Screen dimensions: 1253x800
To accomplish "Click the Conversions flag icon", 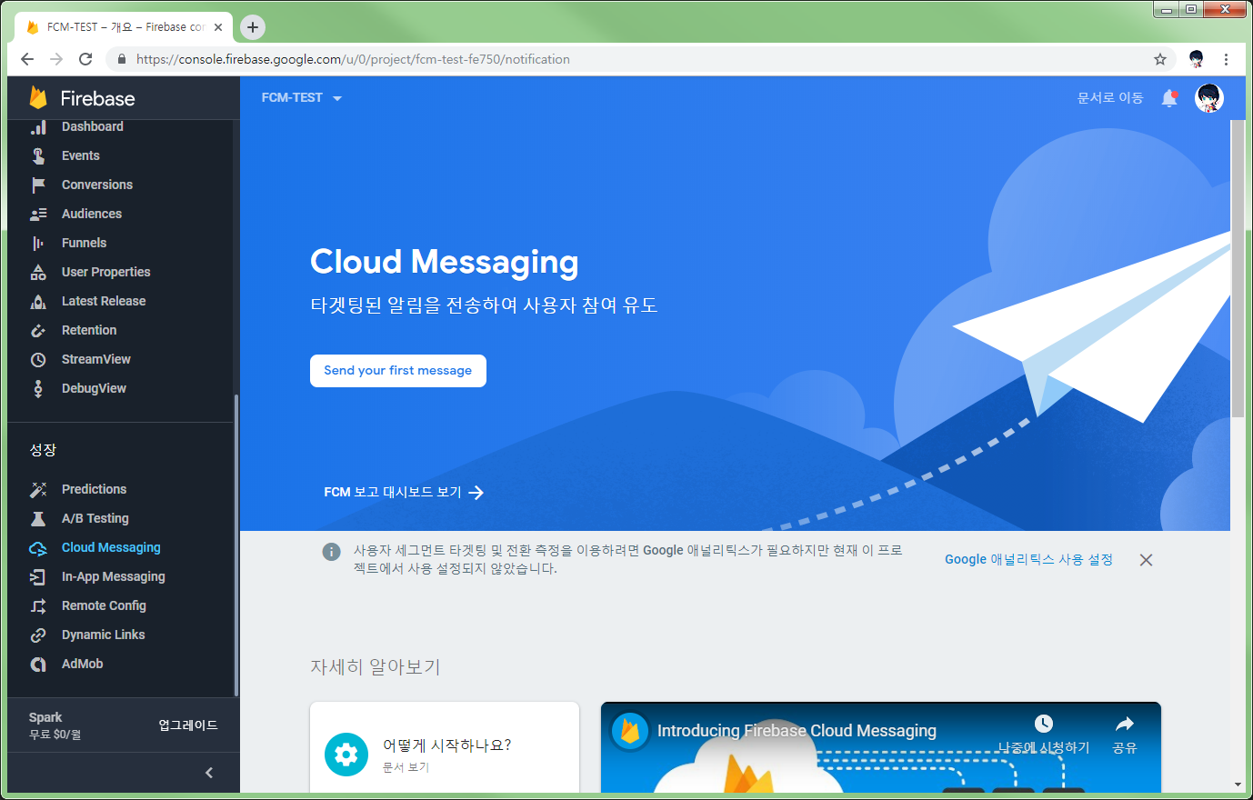I will (x=38, y=185).
